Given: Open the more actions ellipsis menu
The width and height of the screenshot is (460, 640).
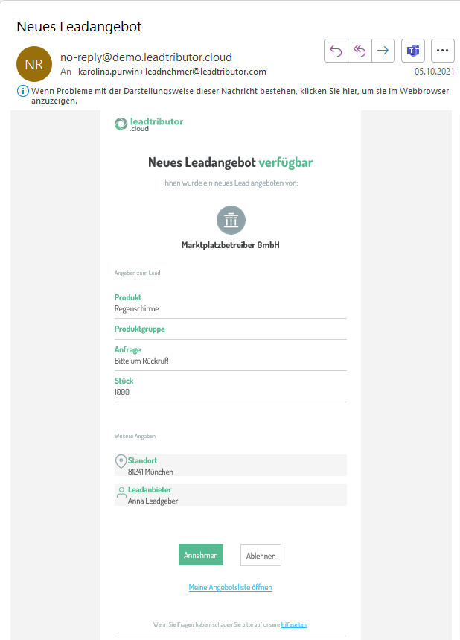Looking at the screenshot, I should coord(443,51).
